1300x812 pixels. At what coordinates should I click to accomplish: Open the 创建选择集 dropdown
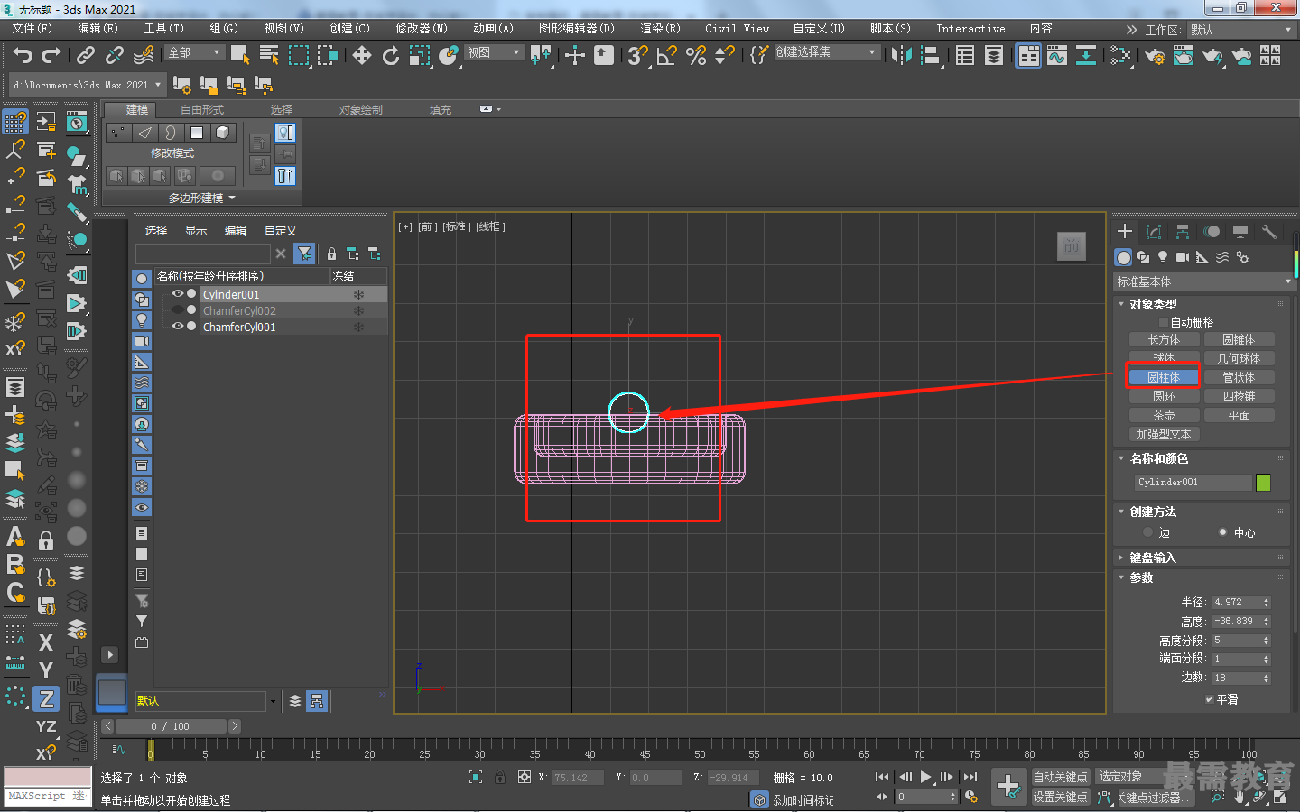click(826, 52)
